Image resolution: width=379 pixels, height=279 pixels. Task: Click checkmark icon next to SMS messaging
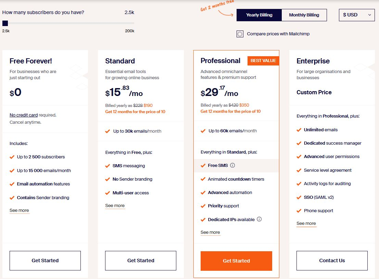coord(108,166)
